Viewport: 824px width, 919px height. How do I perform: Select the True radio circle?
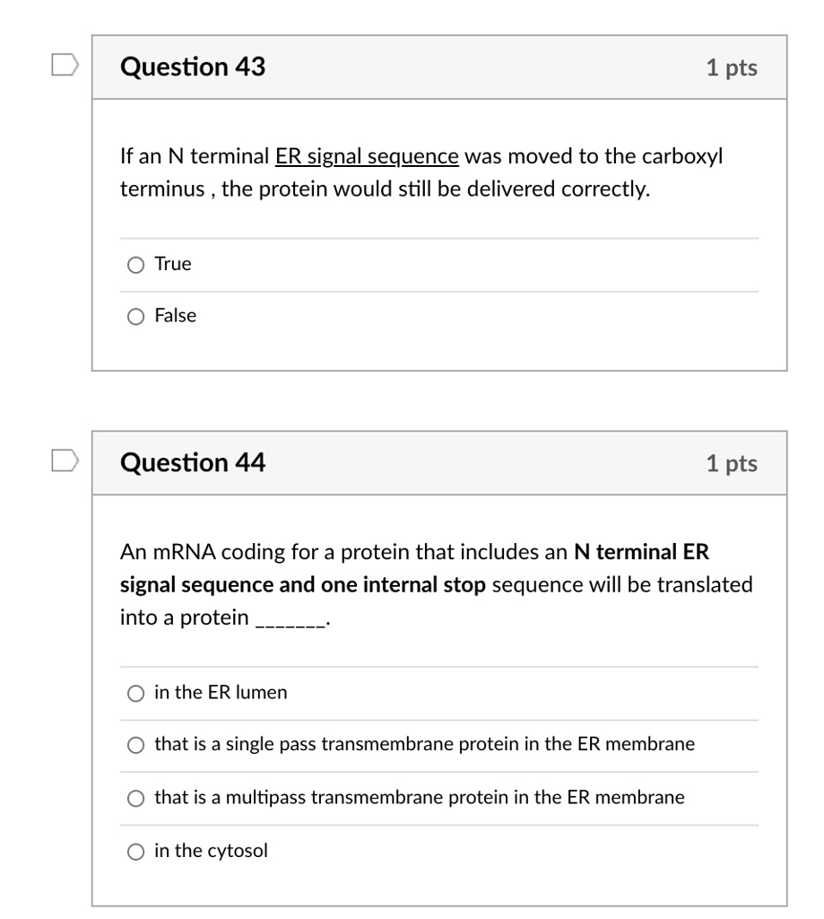(x=136, y=265)
